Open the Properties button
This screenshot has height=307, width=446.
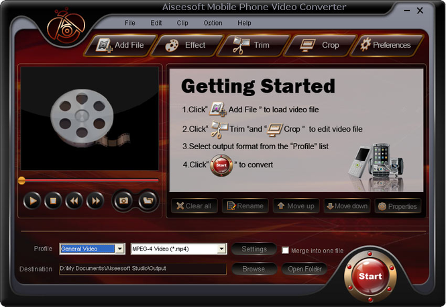(398, 206)
